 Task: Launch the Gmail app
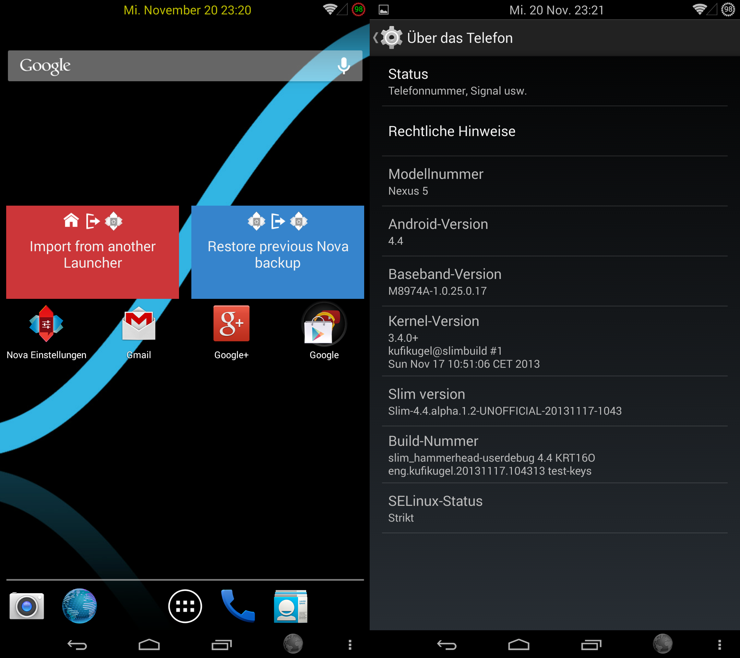coord(139,324)
